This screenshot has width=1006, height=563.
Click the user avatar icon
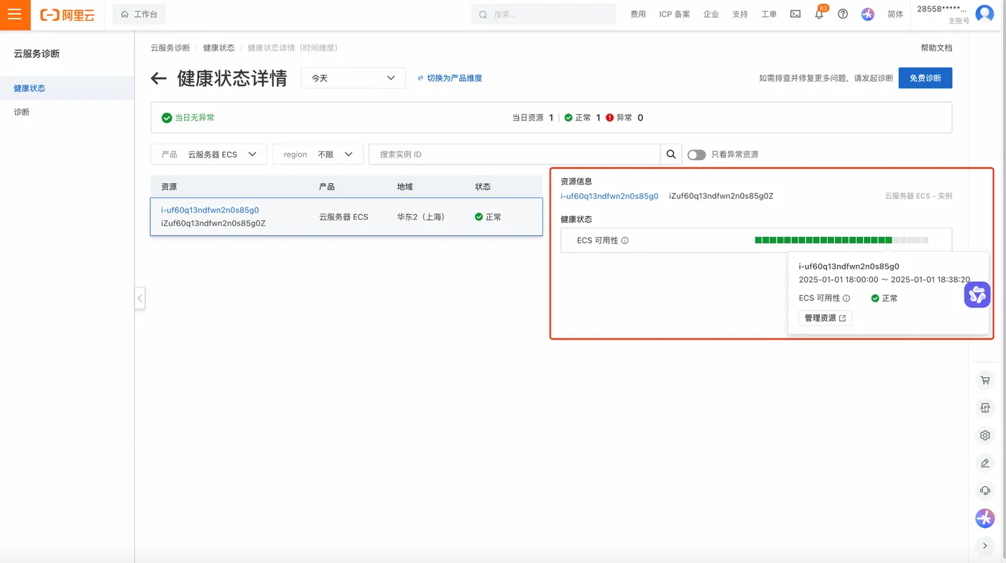pos(984,14)
